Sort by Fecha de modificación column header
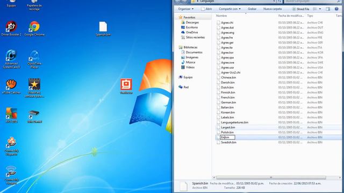 tap(291, 16)
